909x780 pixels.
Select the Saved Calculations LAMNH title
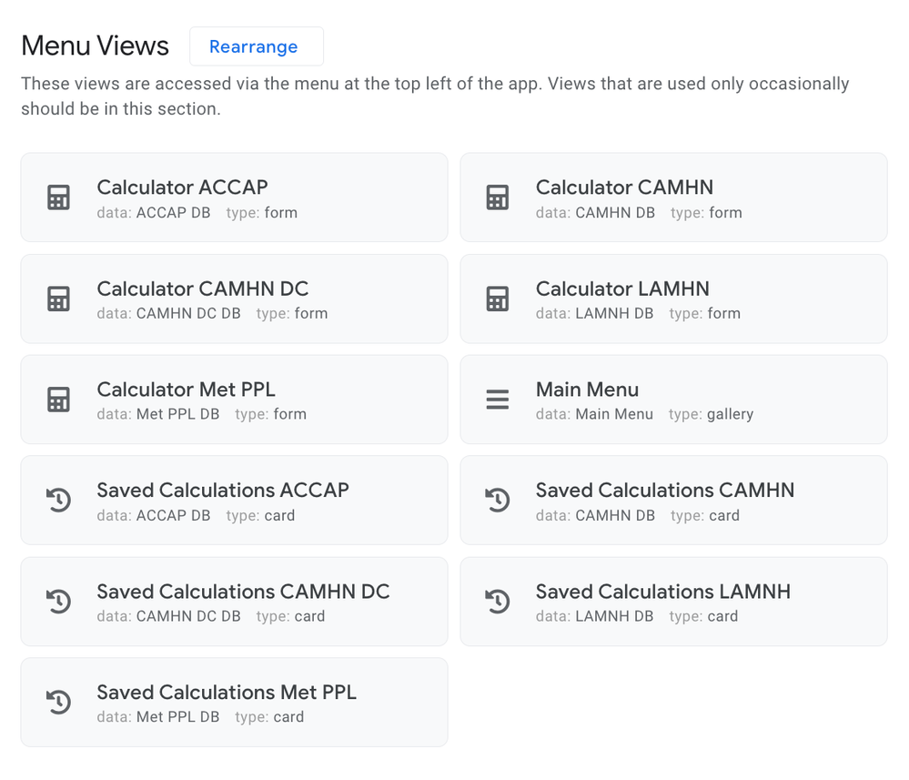(x=663, y=592)
